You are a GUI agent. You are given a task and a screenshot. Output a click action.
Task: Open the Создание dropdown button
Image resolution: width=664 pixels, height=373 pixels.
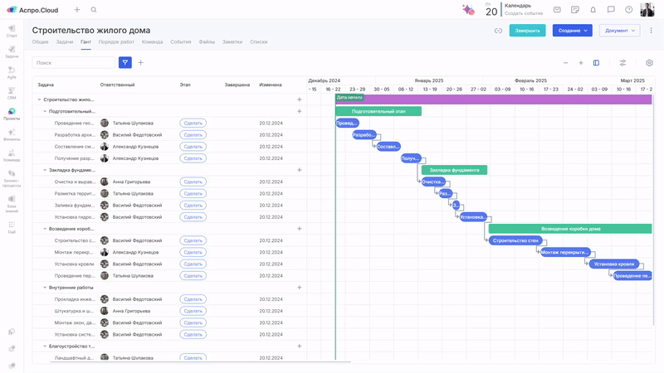point(572,31)
